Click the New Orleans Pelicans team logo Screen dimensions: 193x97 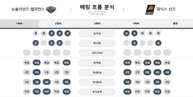[51, 10]
